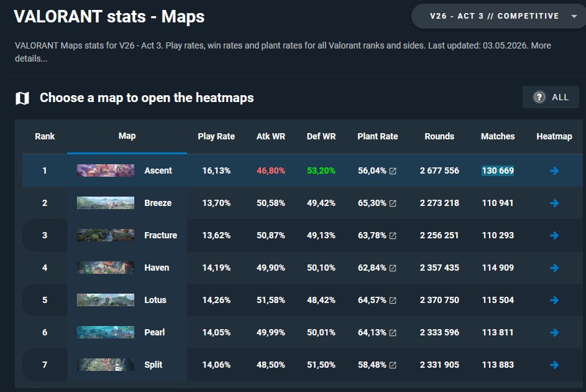Click Ascent defense win rate 53,20%
This screenshot has width=586, height=392.
pyautogui.click(x=321, y=170)
